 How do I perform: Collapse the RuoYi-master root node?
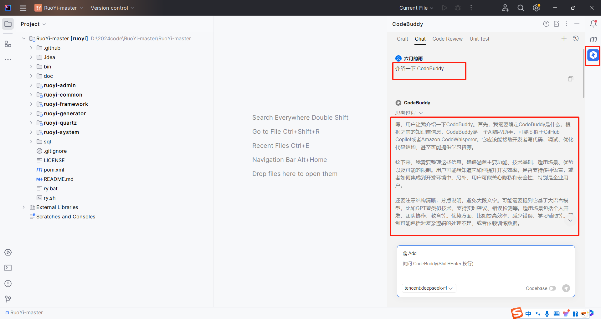23,38
